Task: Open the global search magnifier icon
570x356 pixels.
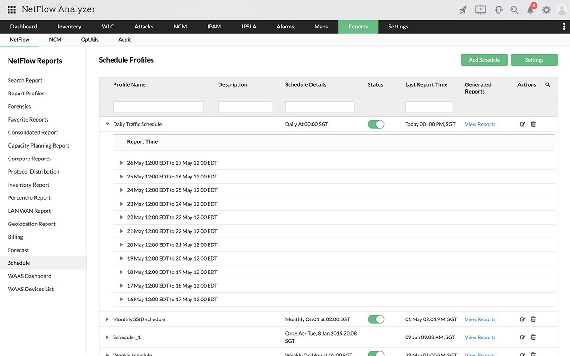Action: pyautogui.click(x=514, y=9)
